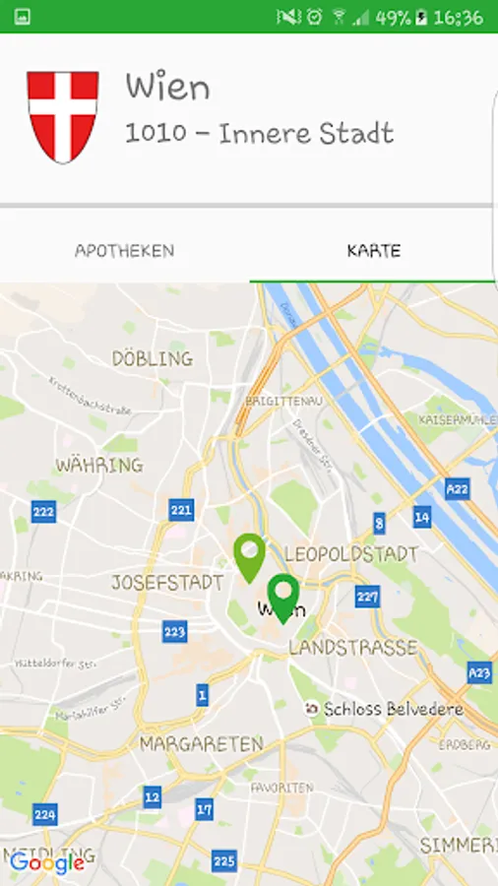Tap the JOSEFSTADT district label
The width and height of the screenshot is (498, 886).
tap(167, 583)
